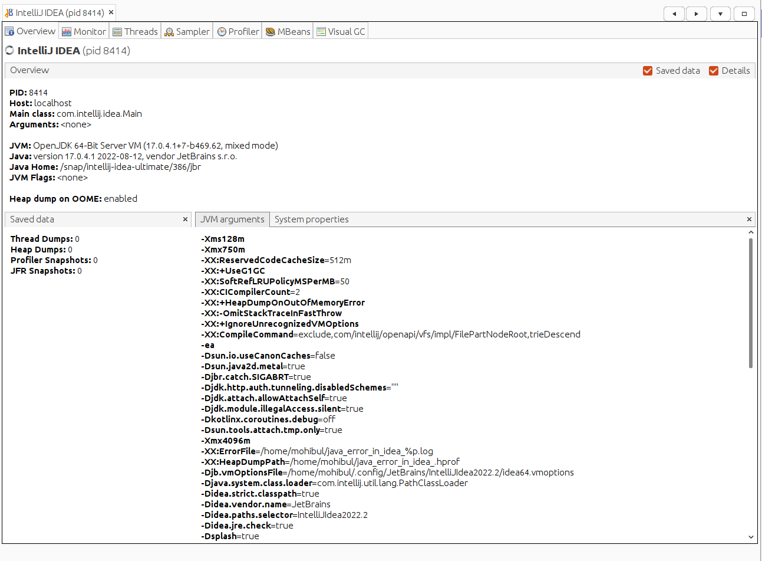Open the Overview tab
This screenshot has height=561, width=762.
(30, 31)
